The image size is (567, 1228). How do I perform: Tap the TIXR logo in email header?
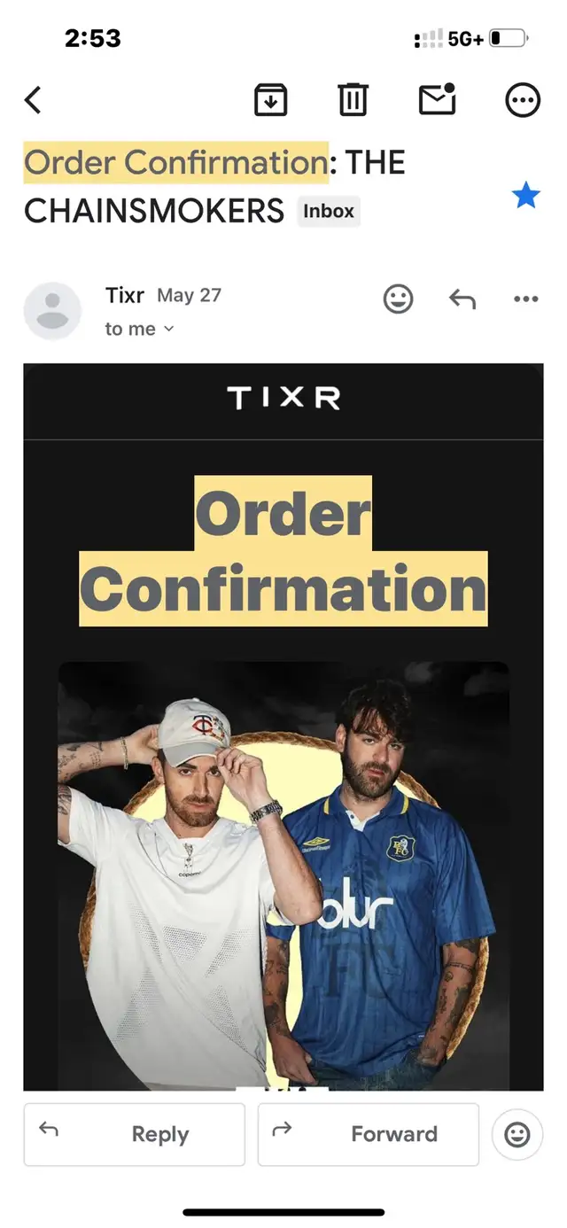283,400
